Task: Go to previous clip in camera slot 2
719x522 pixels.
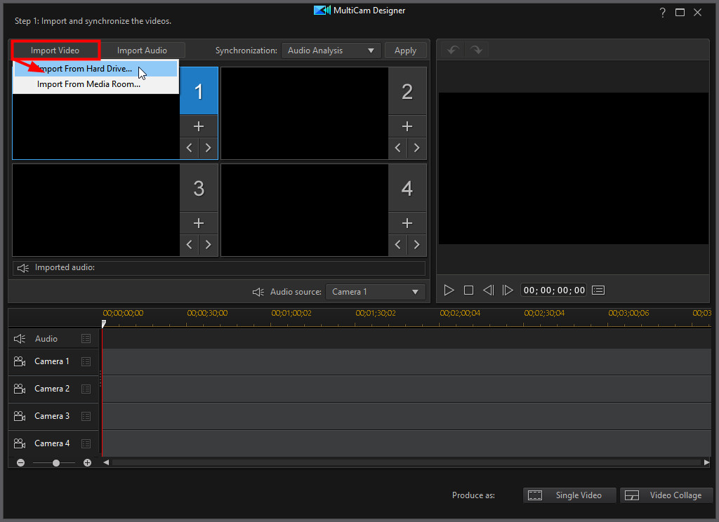Action: click(397, 148)
